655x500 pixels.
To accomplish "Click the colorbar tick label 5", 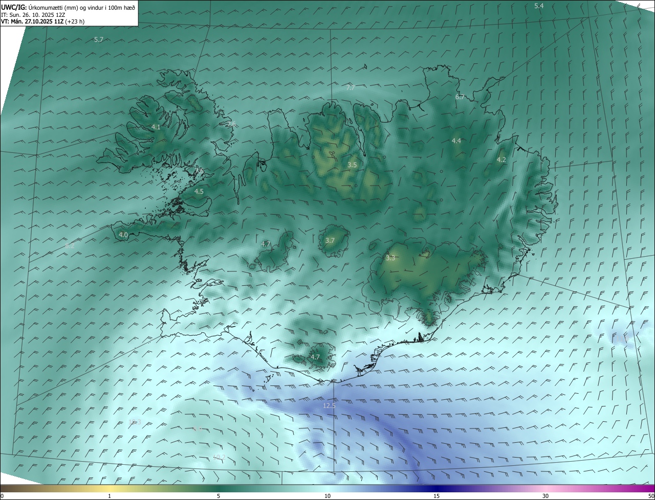I will pos(219,496).
